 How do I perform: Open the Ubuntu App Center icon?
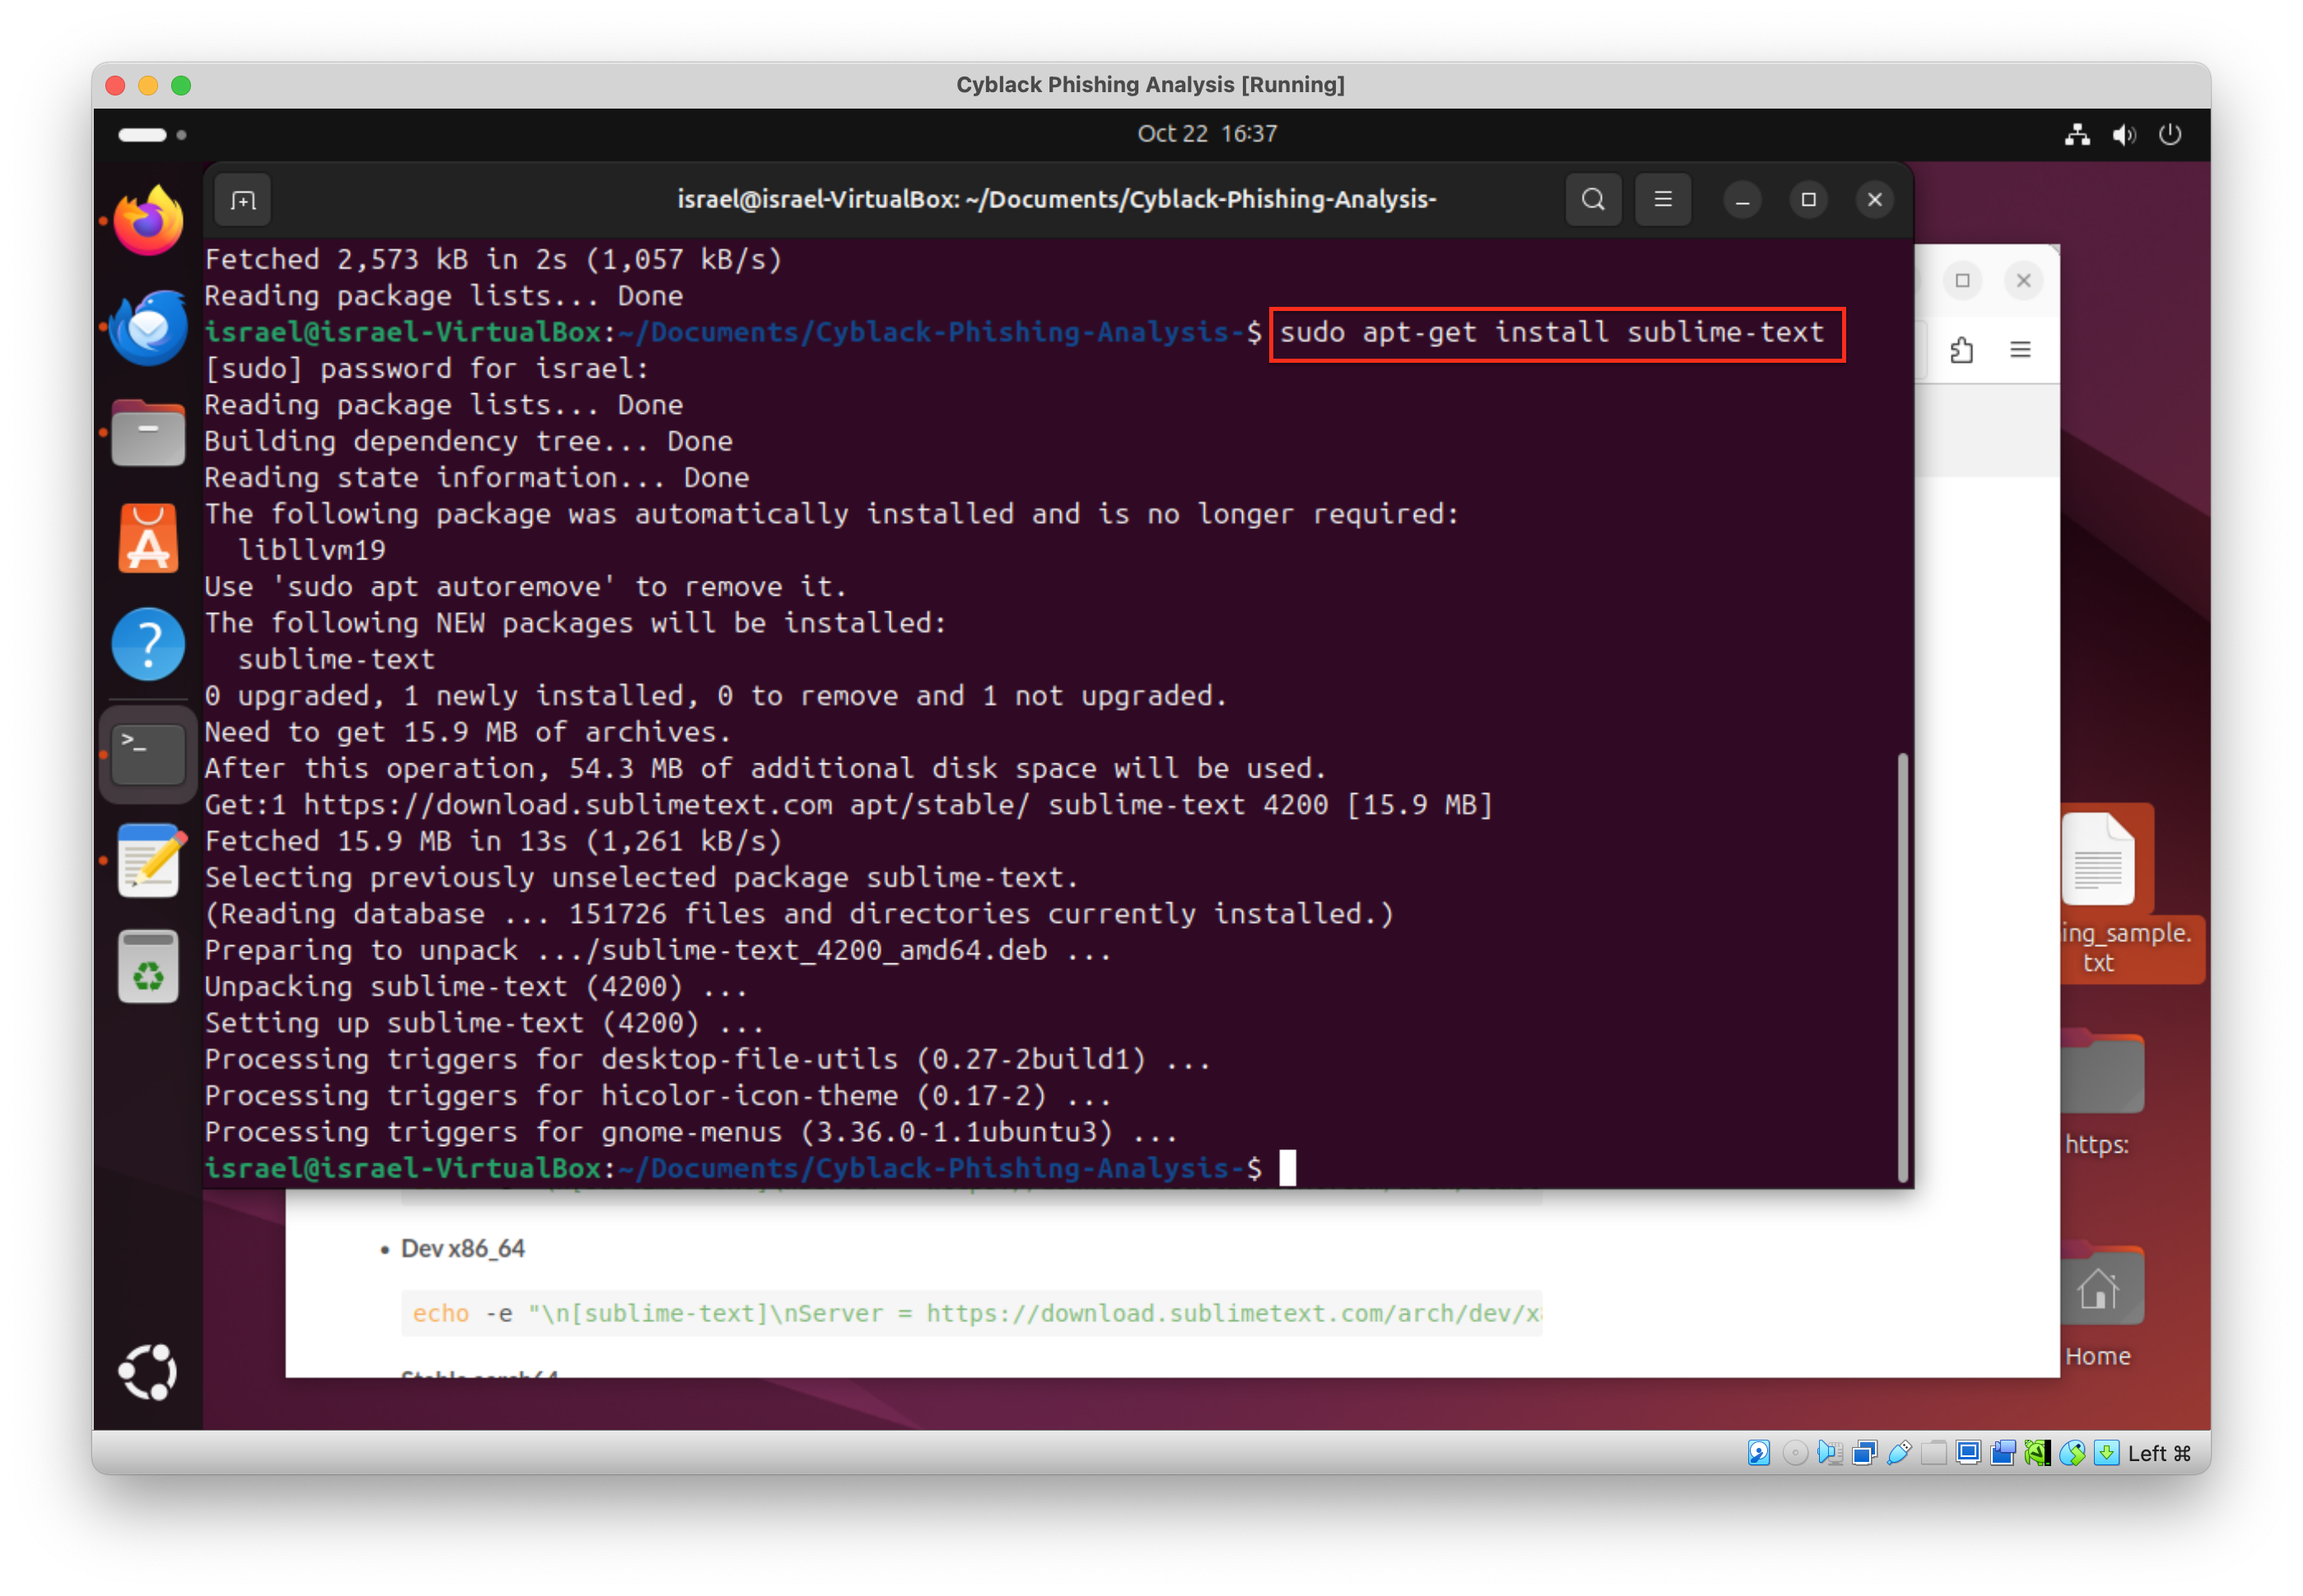click(148, 539)
